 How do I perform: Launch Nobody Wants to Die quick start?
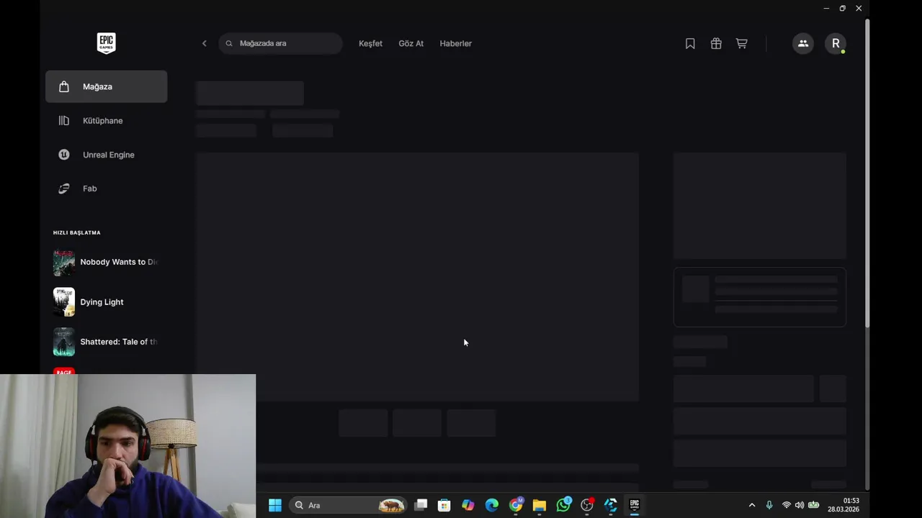pyautogui.click(x=106, y=262)
